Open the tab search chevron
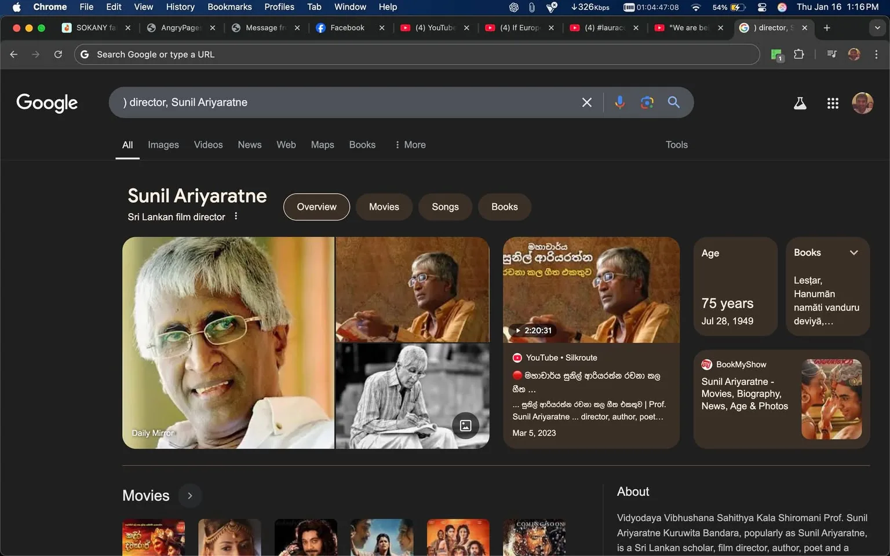890x556 pixels. [x=877, y=27]
